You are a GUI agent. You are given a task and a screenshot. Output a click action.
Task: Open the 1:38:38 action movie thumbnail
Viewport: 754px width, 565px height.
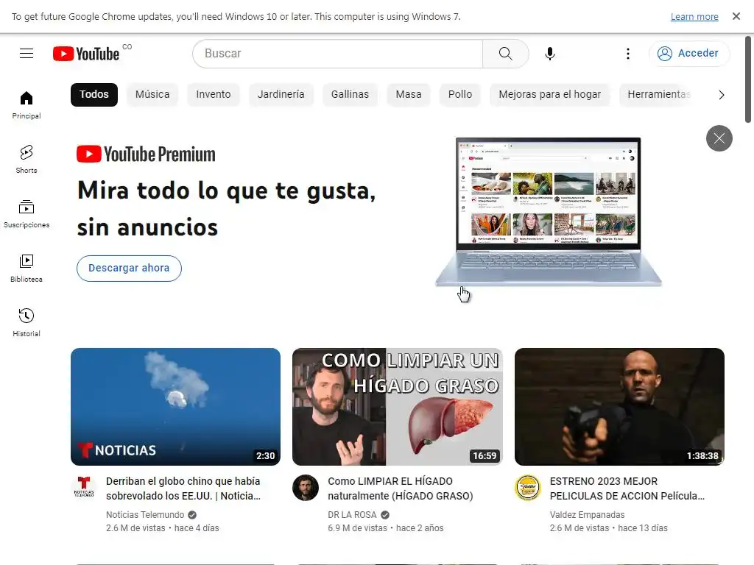(x=619, y=407)
